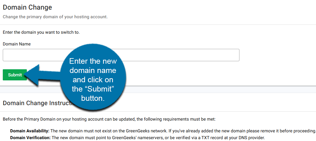The height and width of the screenshot is (141, 316).
Task: Click the word "button." in the callout
Action: coord(93,98)
